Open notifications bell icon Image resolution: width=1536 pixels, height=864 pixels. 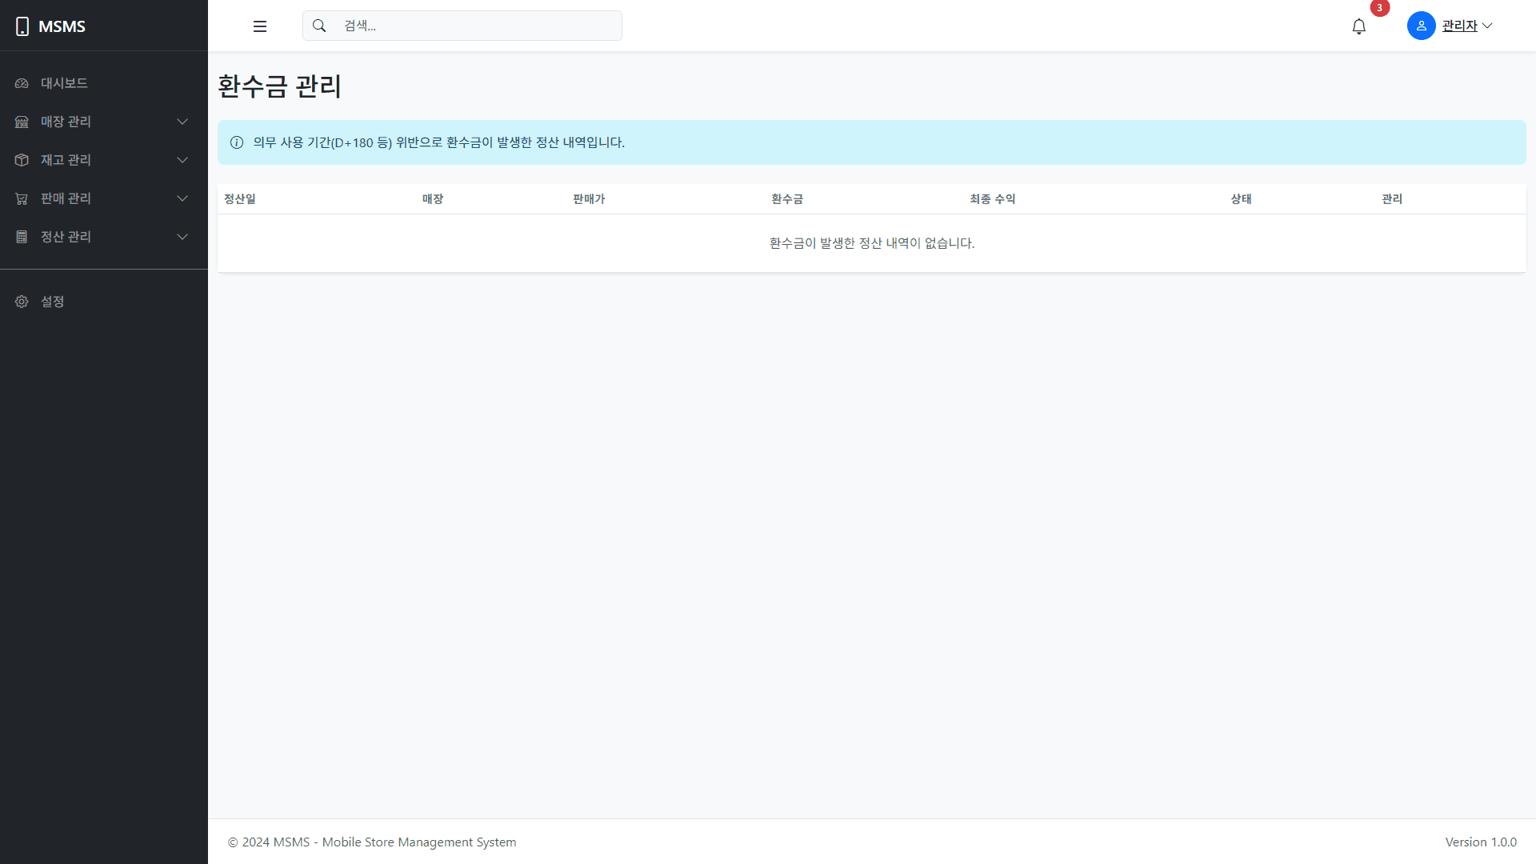(1359, 26)
